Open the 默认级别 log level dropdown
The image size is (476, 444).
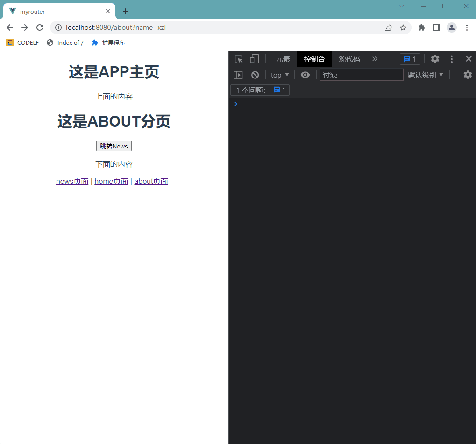pos(425,75)
